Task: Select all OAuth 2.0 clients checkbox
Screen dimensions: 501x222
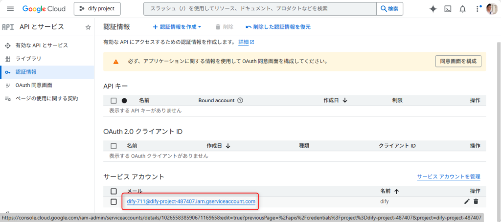Action: 114,146
